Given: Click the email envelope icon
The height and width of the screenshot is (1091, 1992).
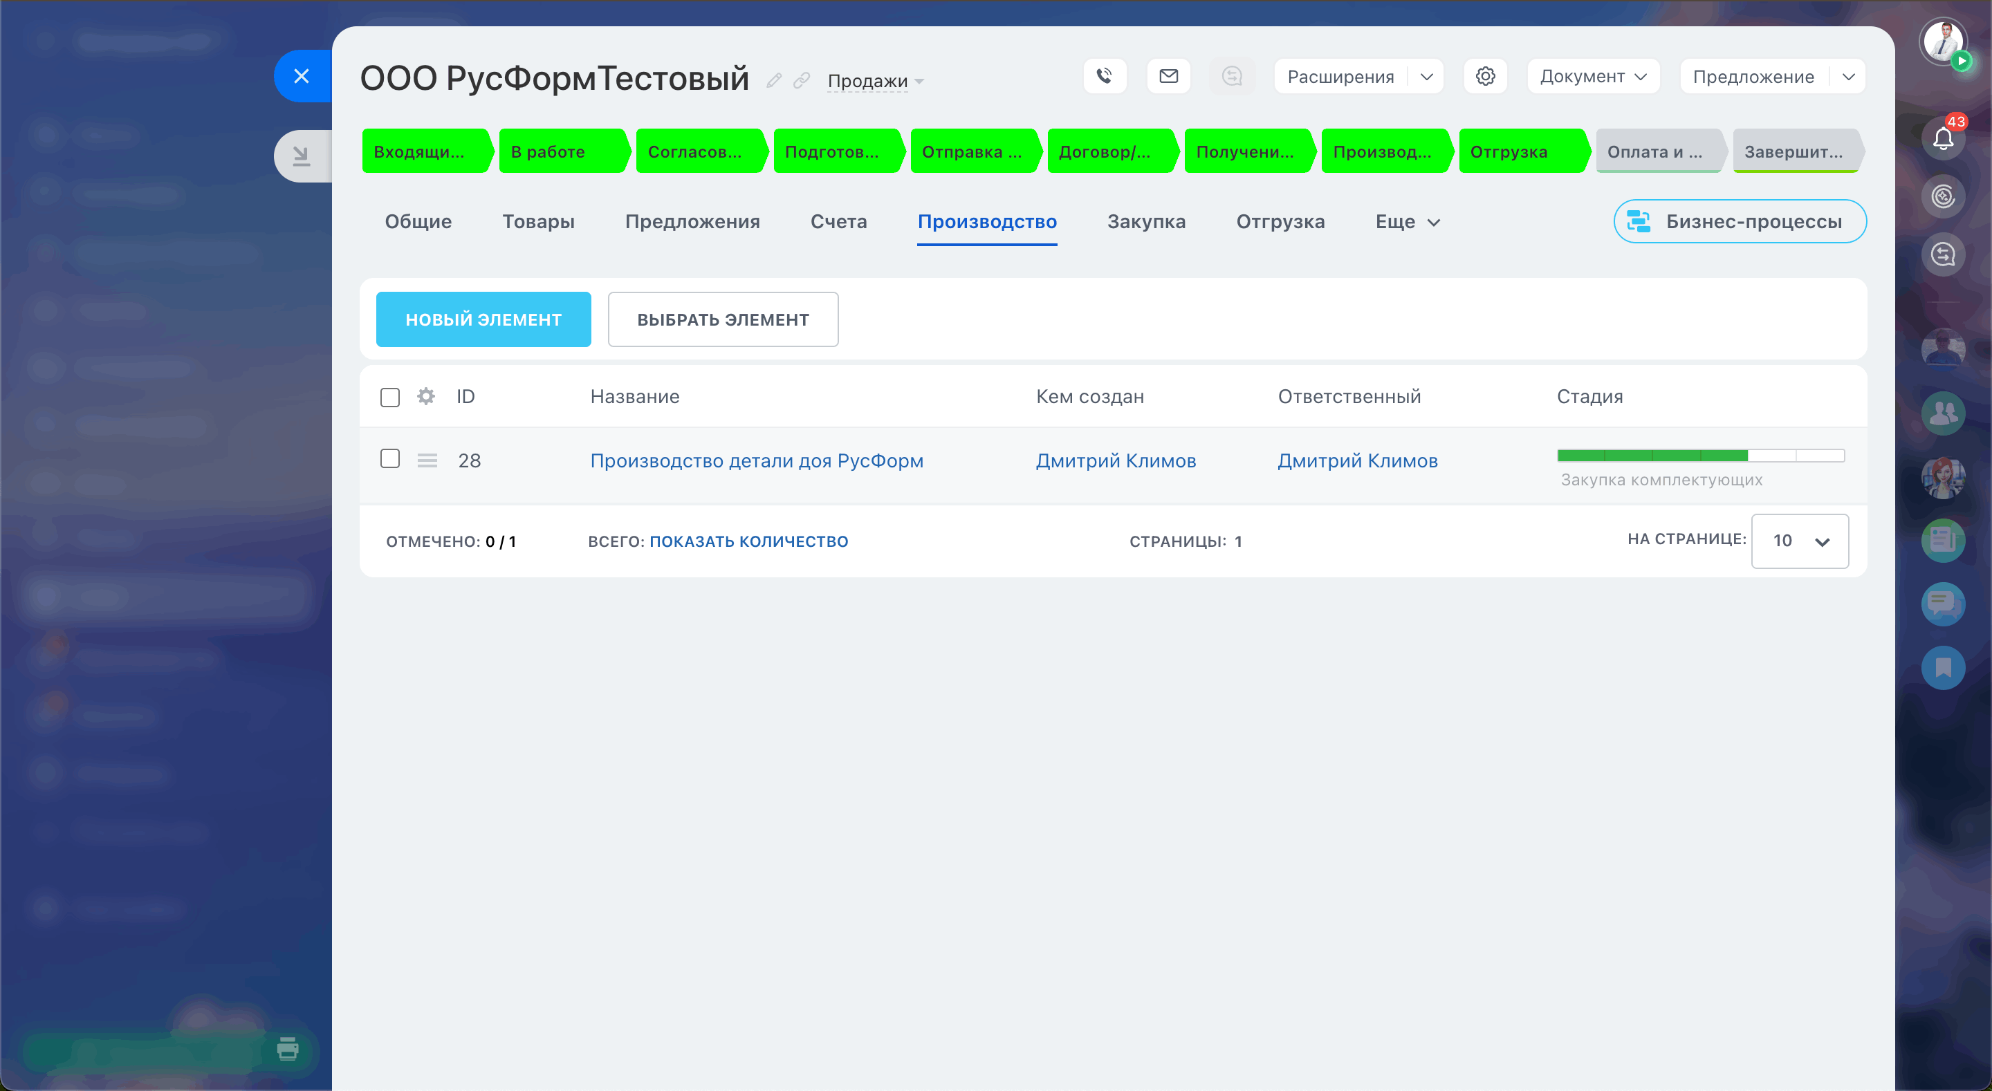Looking at the screenshot, I should point(1168,76).
